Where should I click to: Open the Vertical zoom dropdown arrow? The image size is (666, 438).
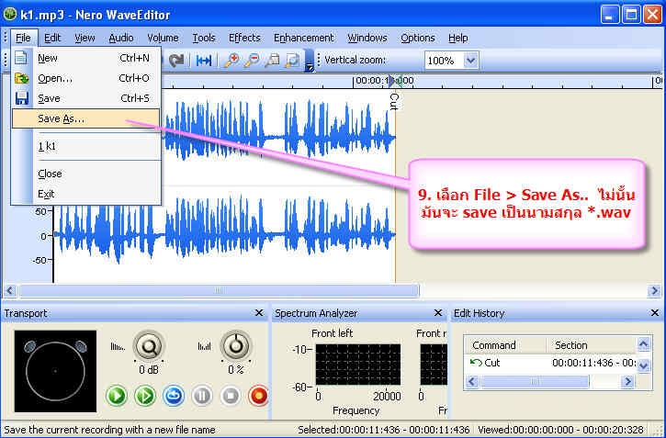pos(471,61)
